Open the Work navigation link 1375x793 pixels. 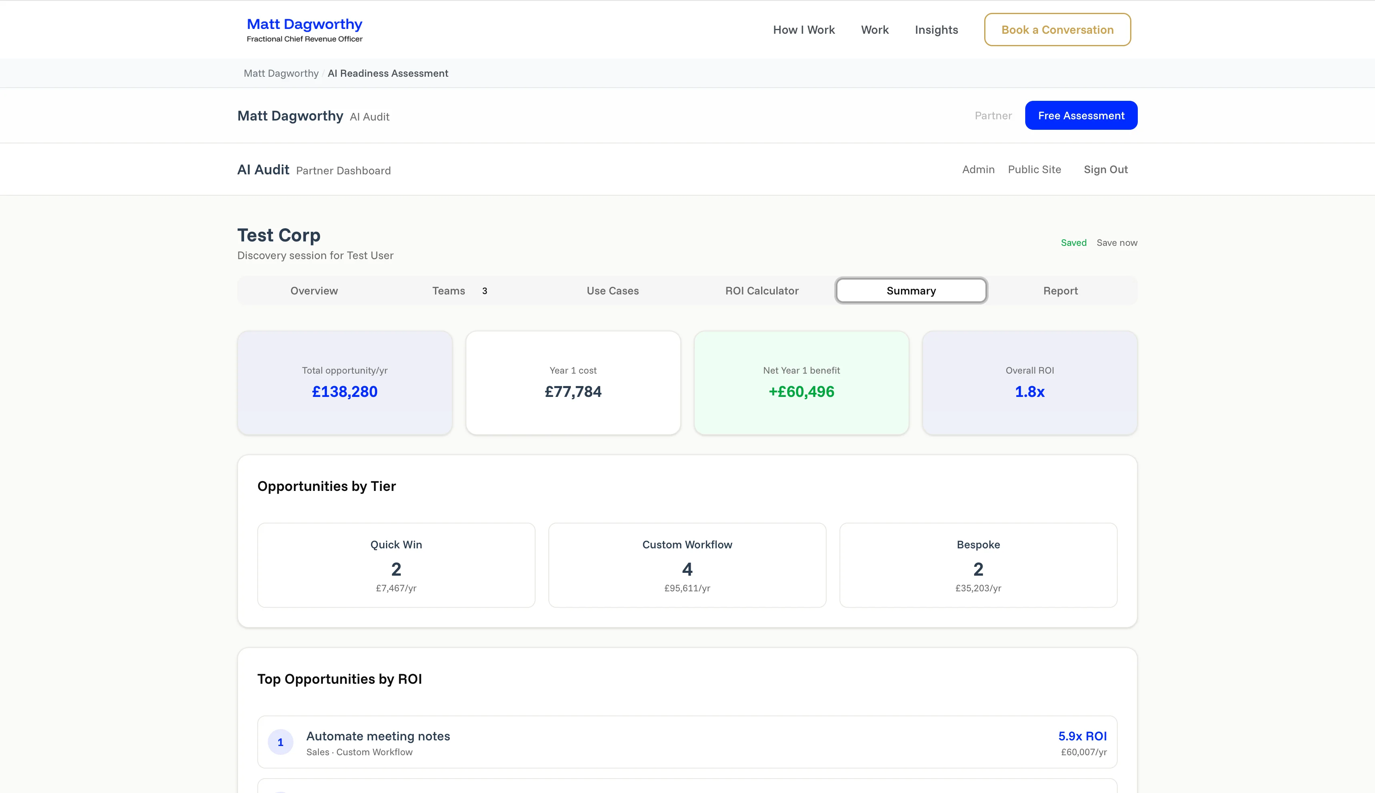[x=874, y=30]
